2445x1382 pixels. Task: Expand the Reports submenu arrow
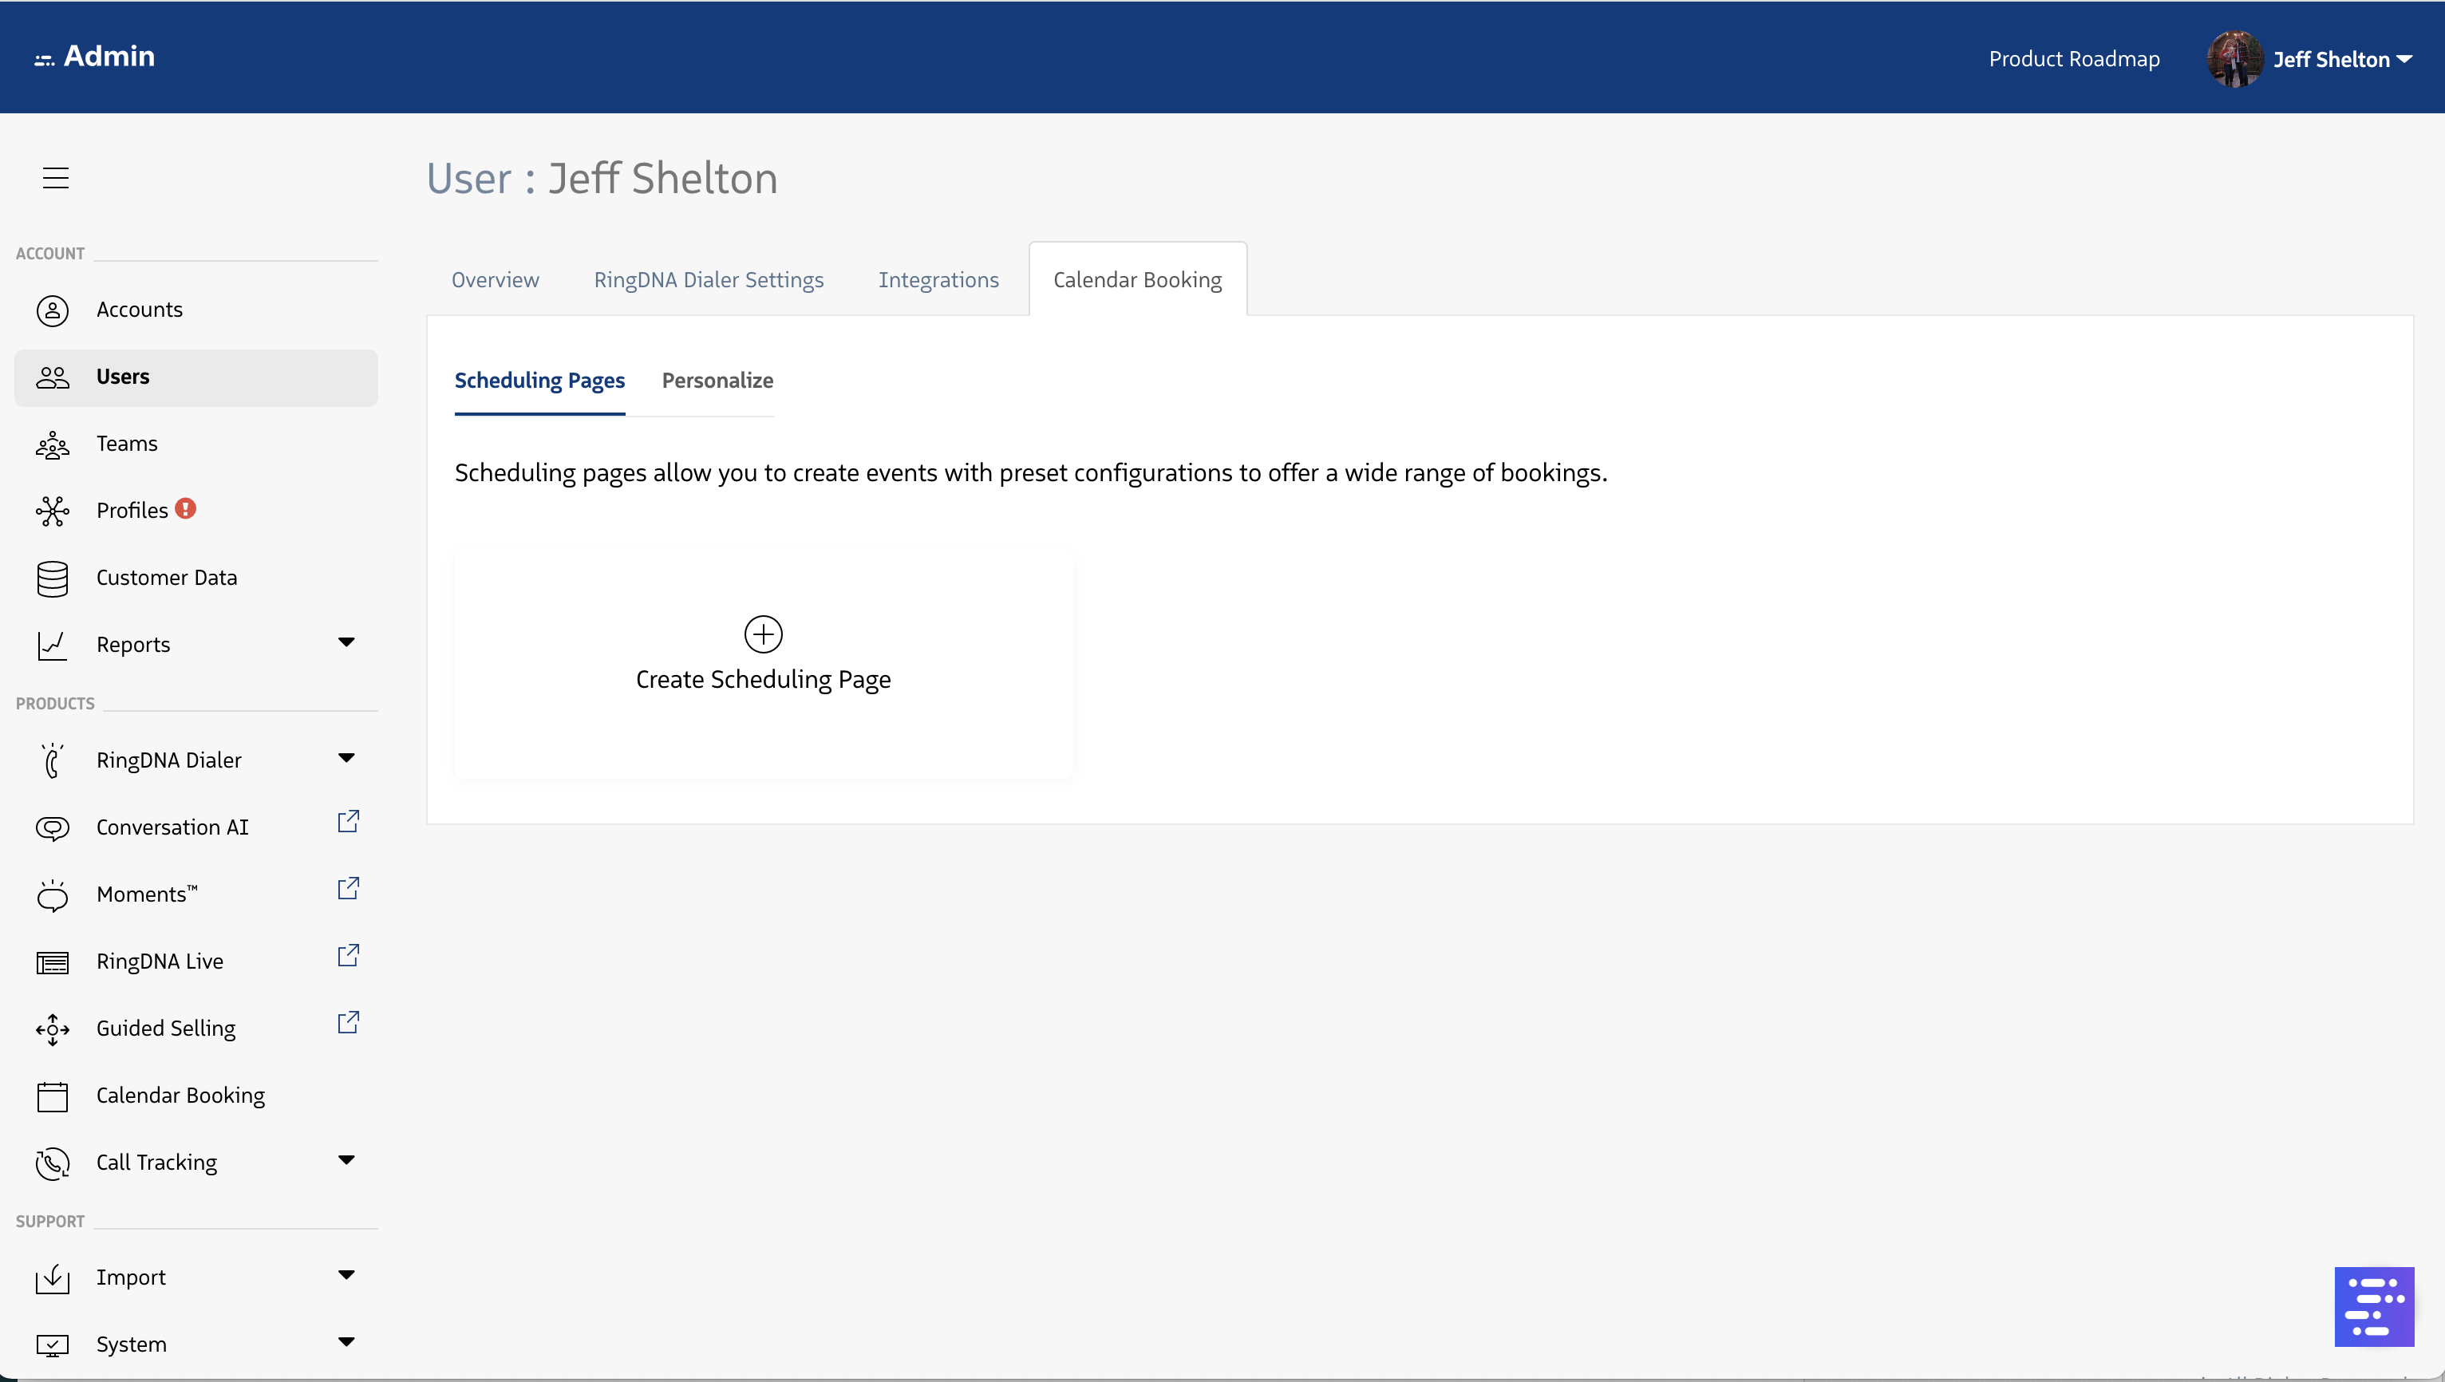click(346, 642)
